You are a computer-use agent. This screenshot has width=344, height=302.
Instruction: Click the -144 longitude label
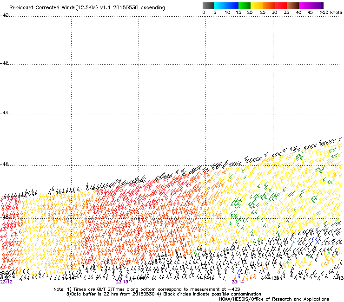pos(139,278)
